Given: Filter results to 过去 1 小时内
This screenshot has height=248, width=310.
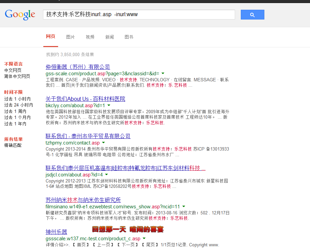Looking at the screenshot, I should pyautogui.click(x=17, y=99).
